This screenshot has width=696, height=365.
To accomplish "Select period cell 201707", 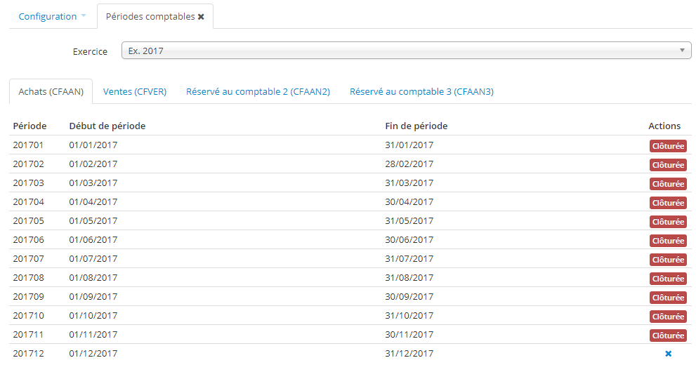I will (28, 258).
